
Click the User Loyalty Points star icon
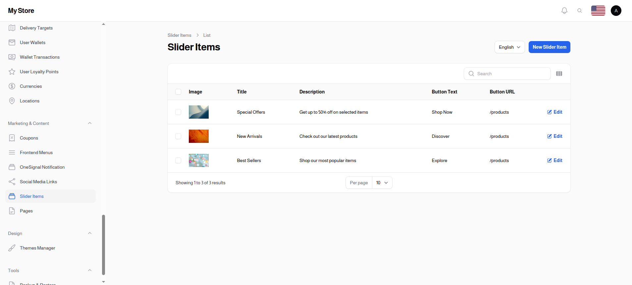12,72
